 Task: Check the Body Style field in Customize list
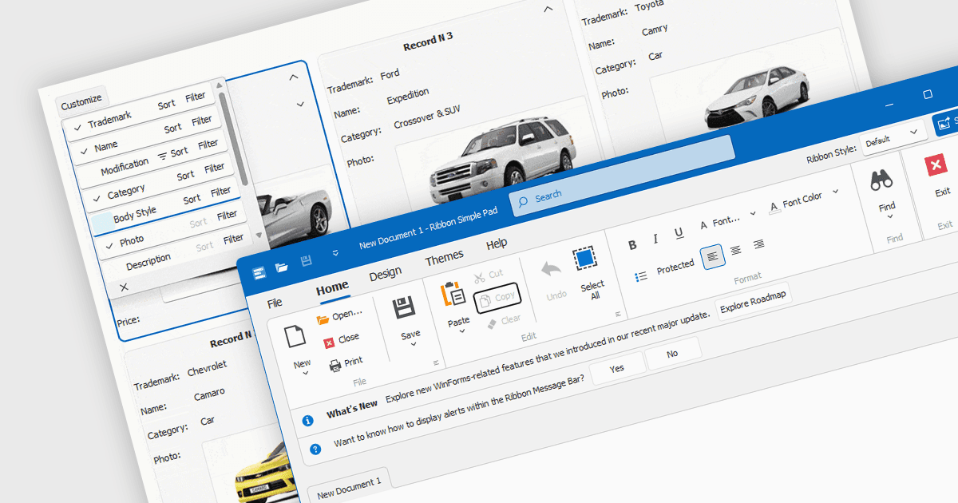tap(101, 221)
